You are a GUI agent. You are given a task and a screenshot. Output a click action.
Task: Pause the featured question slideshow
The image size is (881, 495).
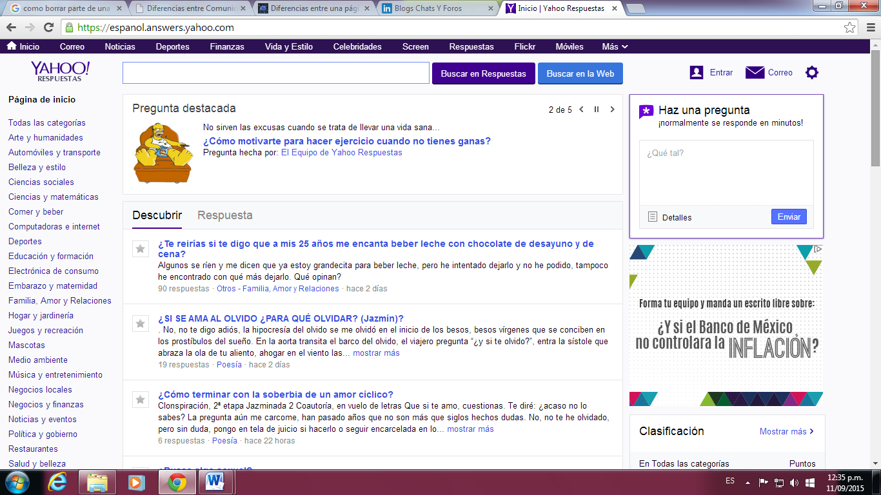tap(597, 110)
